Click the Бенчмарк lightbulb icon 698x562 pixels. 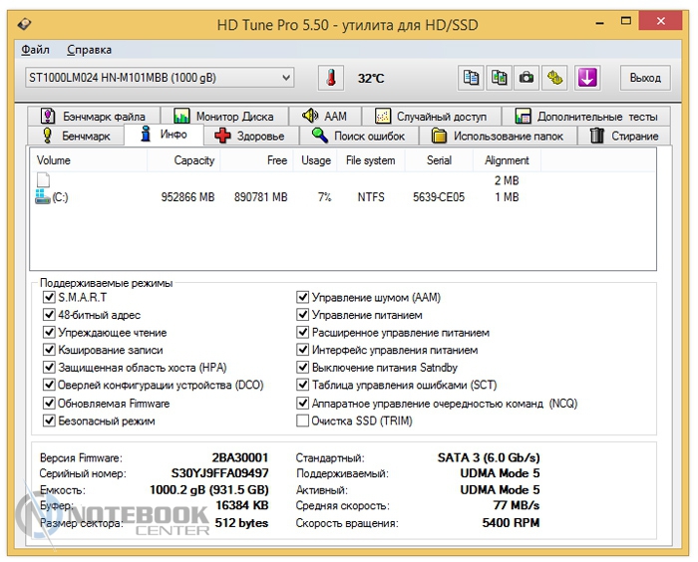pyautogui.click(x=47, y=136)
